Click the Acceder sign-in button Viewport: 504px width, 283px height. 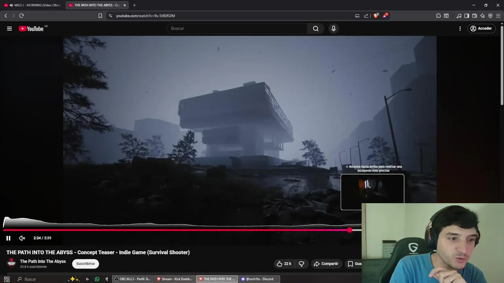[481, 28]
